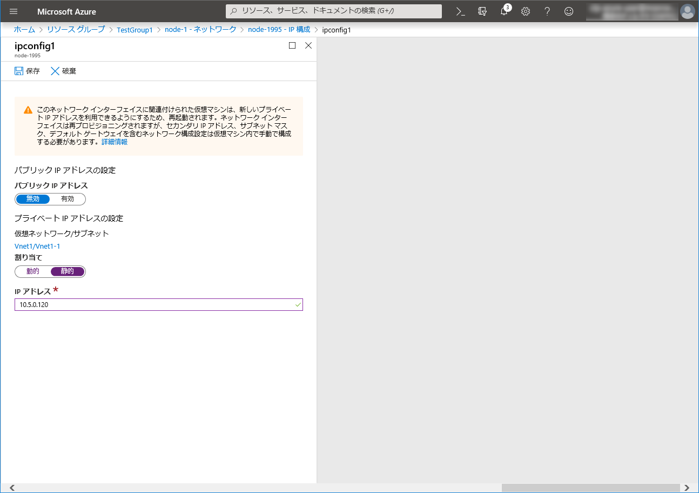The width and height of the screenshot is (699, 493).
Task: Launch Cloud Shell from top bar
Action: coord(460,11)
